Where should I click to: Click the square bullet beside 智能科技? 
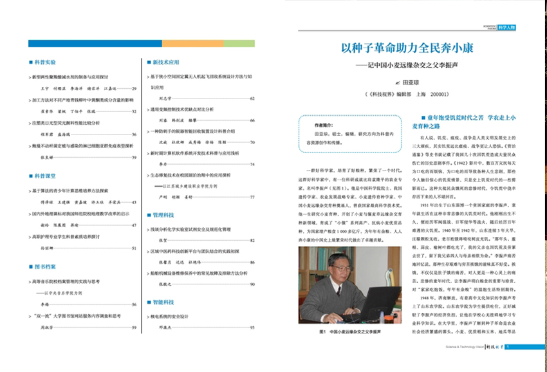pos(149,301)
